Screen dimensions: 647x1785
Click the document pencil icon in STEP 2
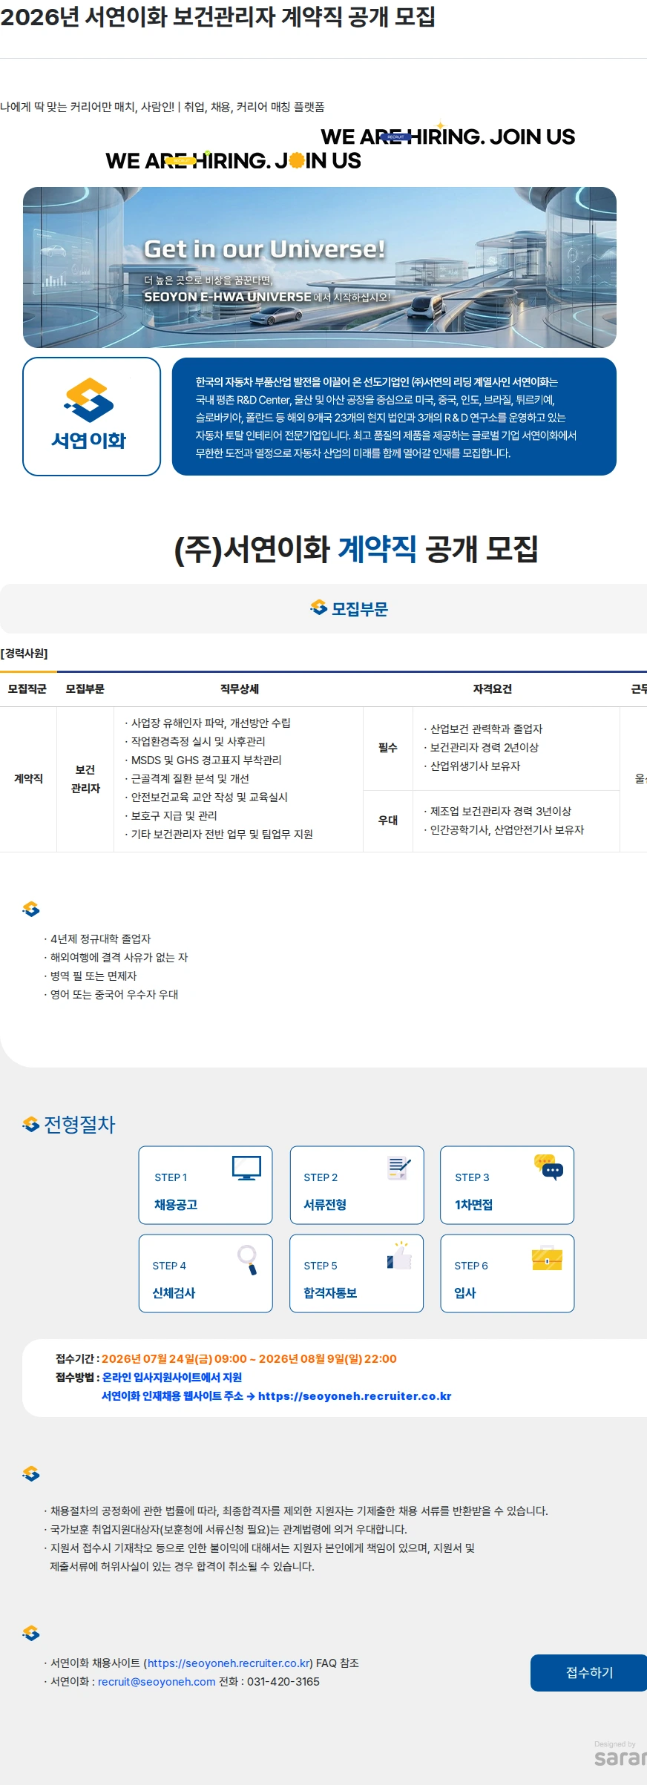point(399,1168)
